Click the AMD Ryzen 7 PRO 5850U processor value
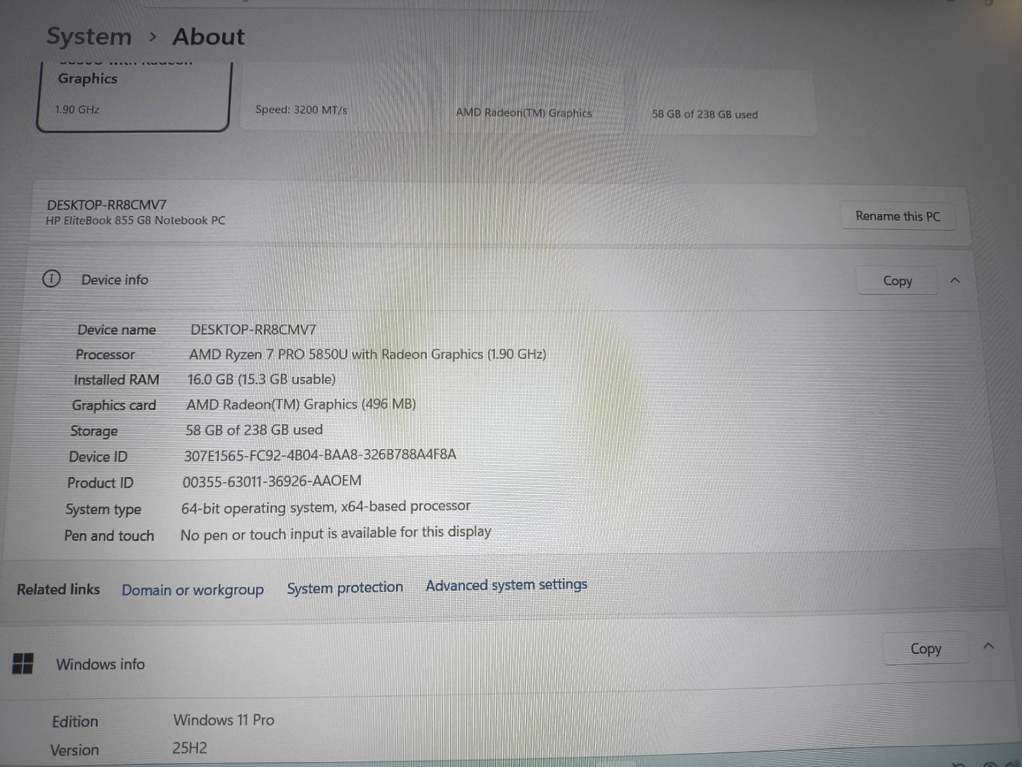The image size is (1022, 767). 367,354
